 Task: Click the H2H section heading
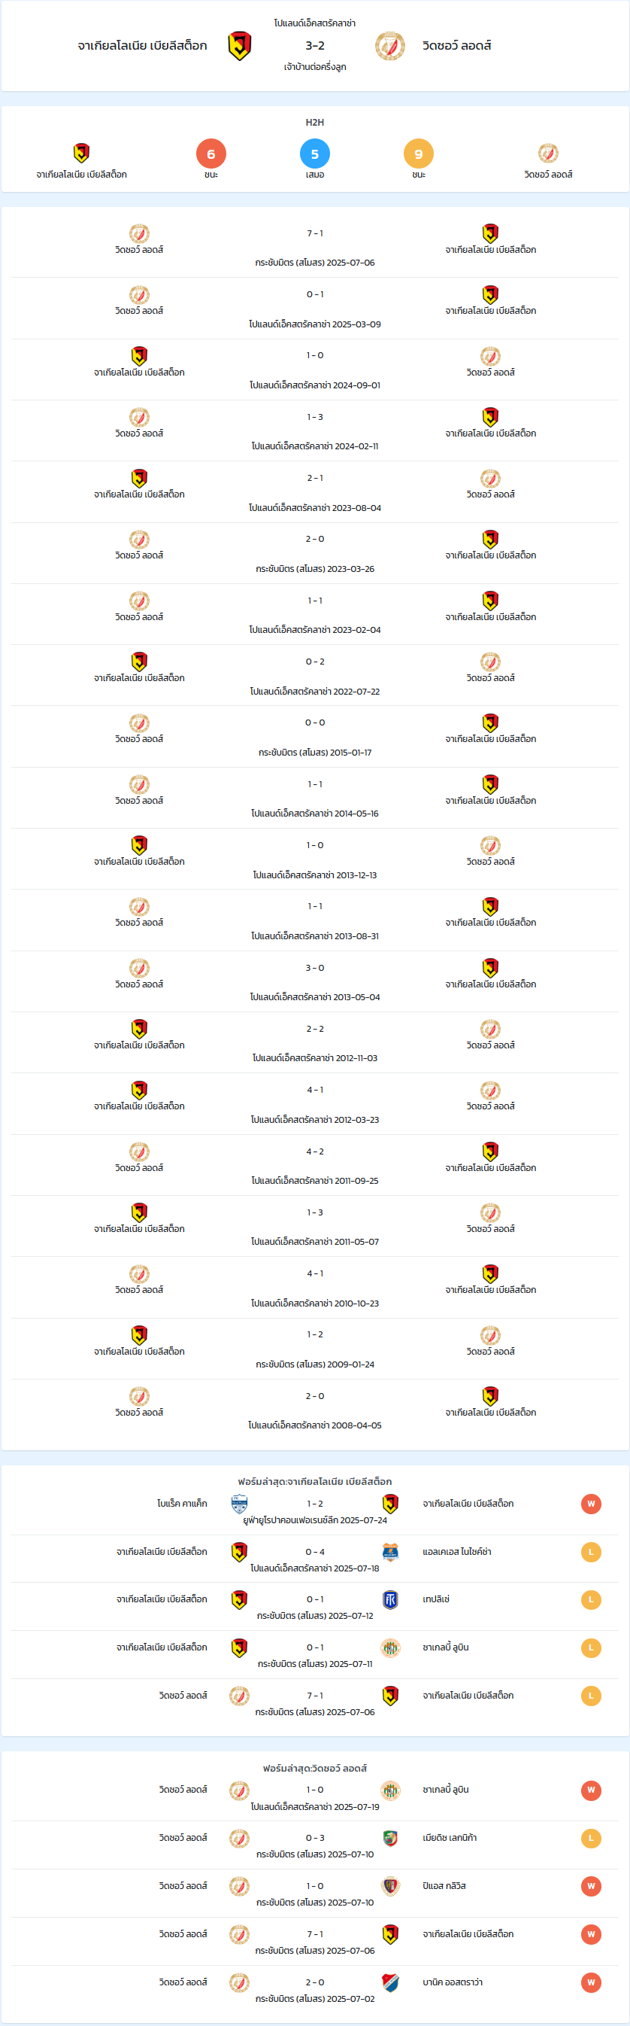tap(314, 122)
